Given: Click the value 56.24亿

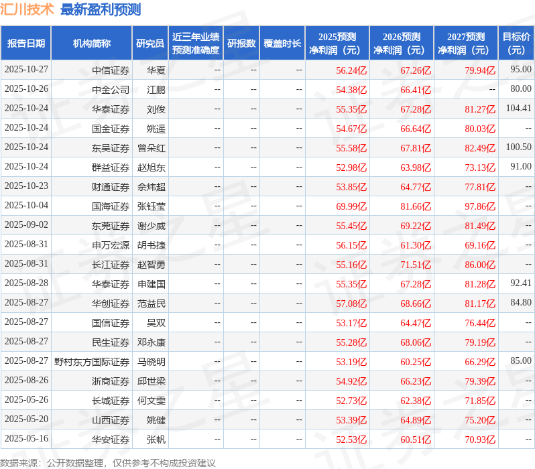Looking at the screenshot, I should pyautogui.click(x=351, y=70).
